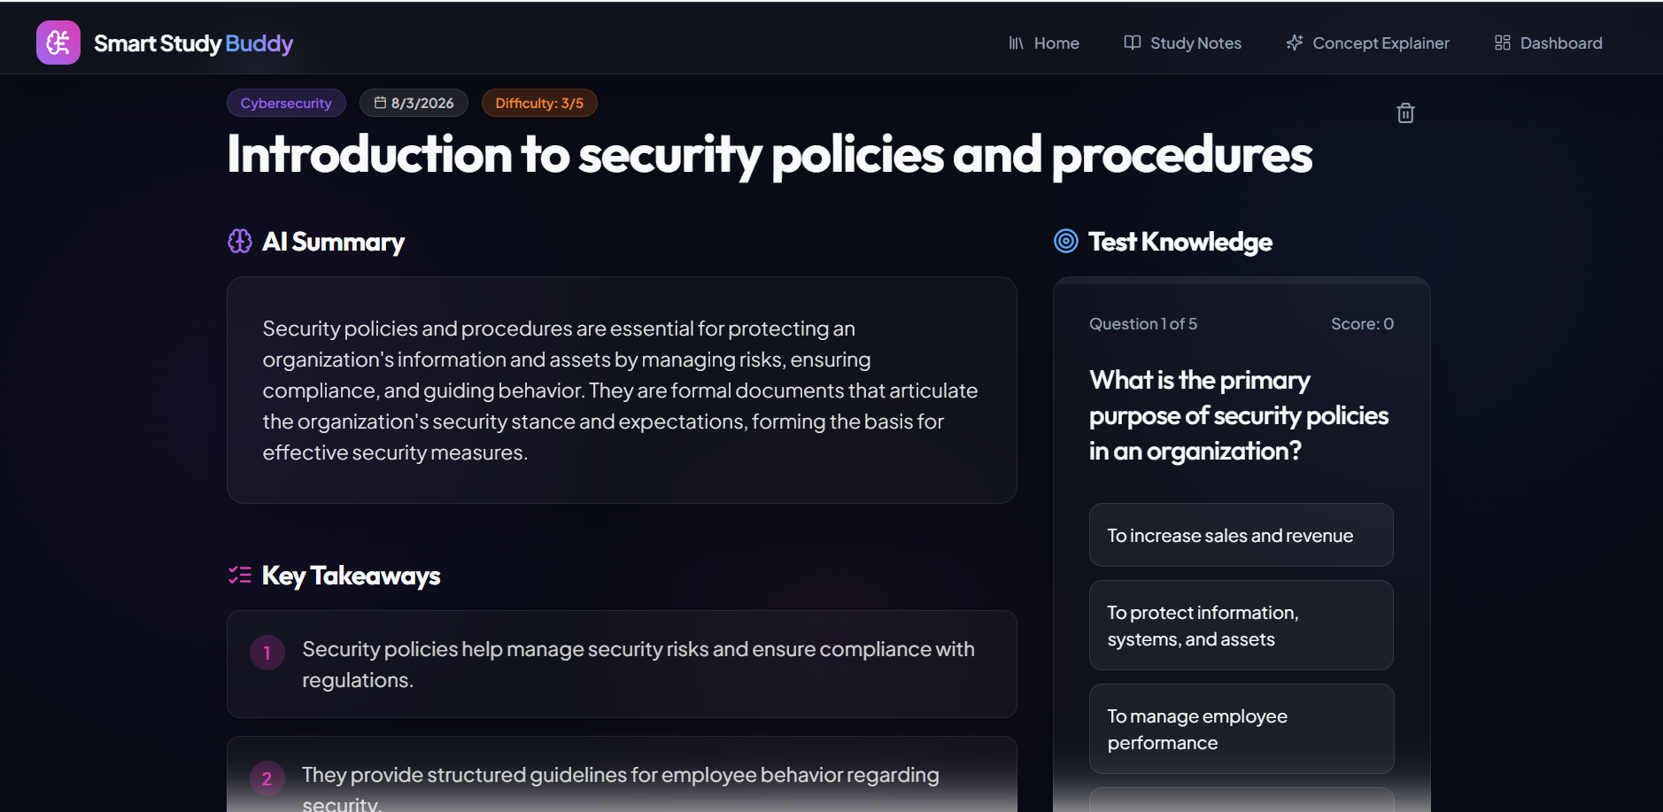Click the delete note trash icon

1405,112
